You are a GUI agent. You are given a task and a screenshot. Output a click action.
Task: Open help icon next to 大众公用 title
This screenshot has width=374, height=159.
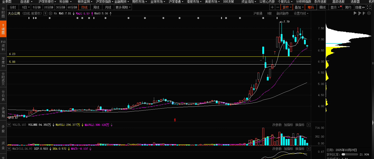point(45,13)
